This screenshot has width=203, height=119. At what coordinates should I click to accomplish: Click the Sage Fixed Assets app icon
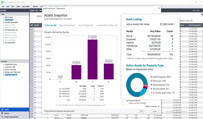point(2,2)
